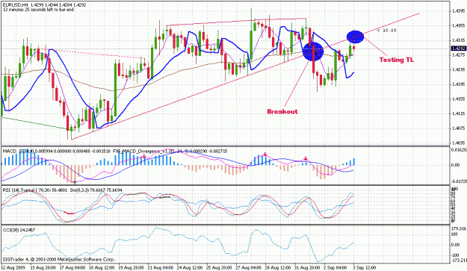Viewport: 467px width, 271px height.
Task: Click the "28 Aug 12:00" time axis label
Action: [x=279, y=267]
